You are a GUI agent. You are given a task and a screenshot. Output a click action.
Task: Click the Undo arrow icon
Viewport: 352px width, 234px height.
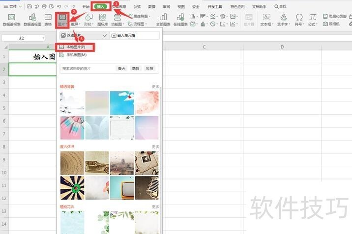[59, 6]
